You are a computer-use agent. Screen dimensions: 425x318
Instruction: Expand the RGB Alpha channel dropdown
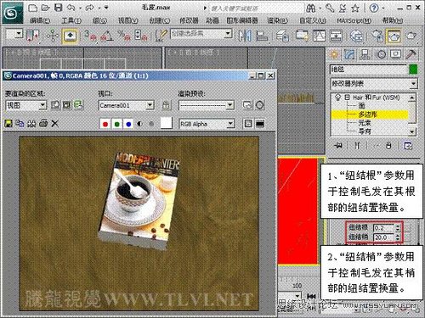(x=230, y=124)
